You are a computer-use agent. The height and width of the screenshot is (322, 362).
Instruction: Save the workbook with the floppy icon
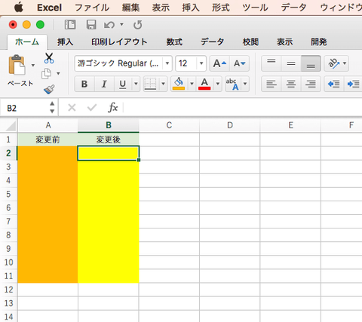tap(91, 25)
